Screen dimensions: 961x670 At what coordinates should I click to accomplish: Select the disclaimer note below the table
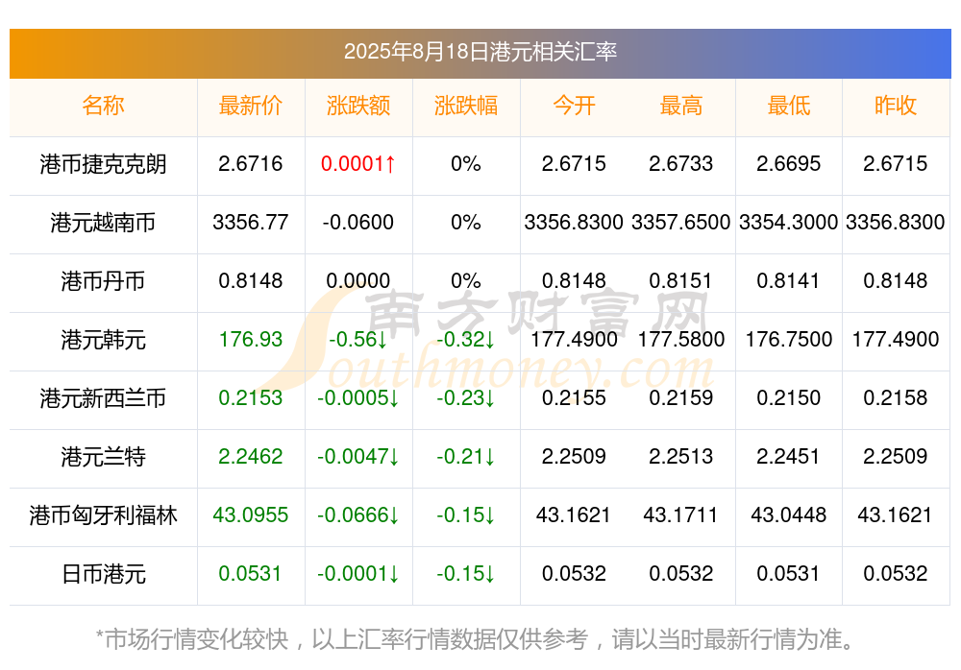point(476,639)
